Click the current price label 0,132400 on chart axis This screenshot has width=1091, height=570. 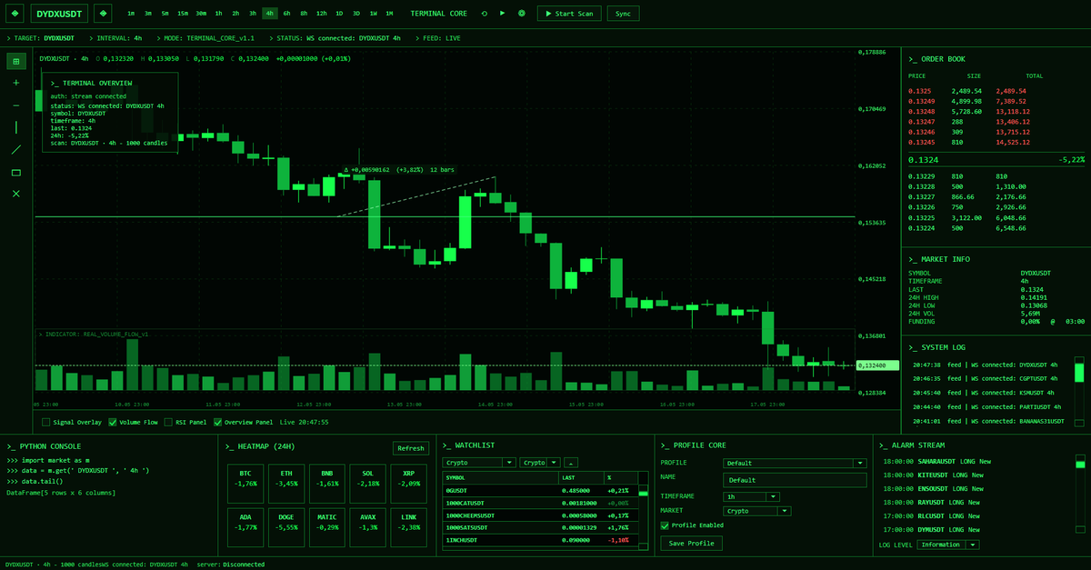877,365
